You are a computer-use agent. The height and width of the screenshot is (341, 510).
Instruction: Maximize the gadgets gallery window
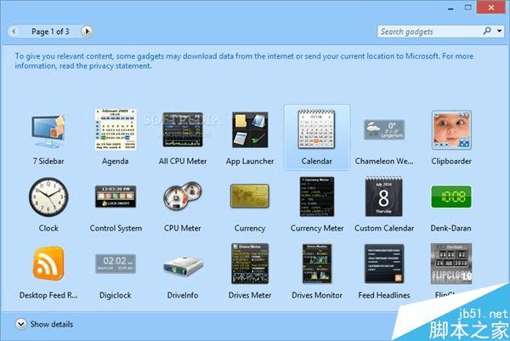pyautogui.click(x=468, y=8)
